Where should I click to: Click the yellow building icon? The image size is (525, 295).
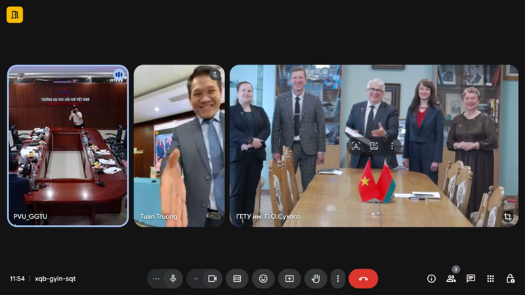pos(14,14)
